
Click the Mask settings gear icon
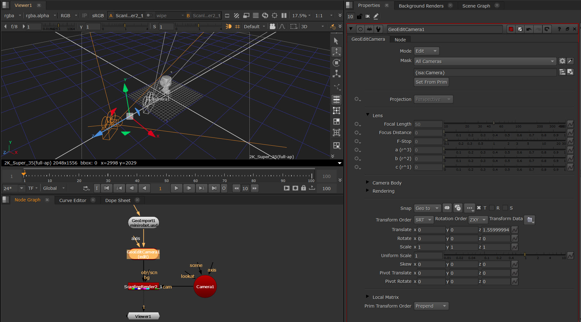tap(562, 61)
